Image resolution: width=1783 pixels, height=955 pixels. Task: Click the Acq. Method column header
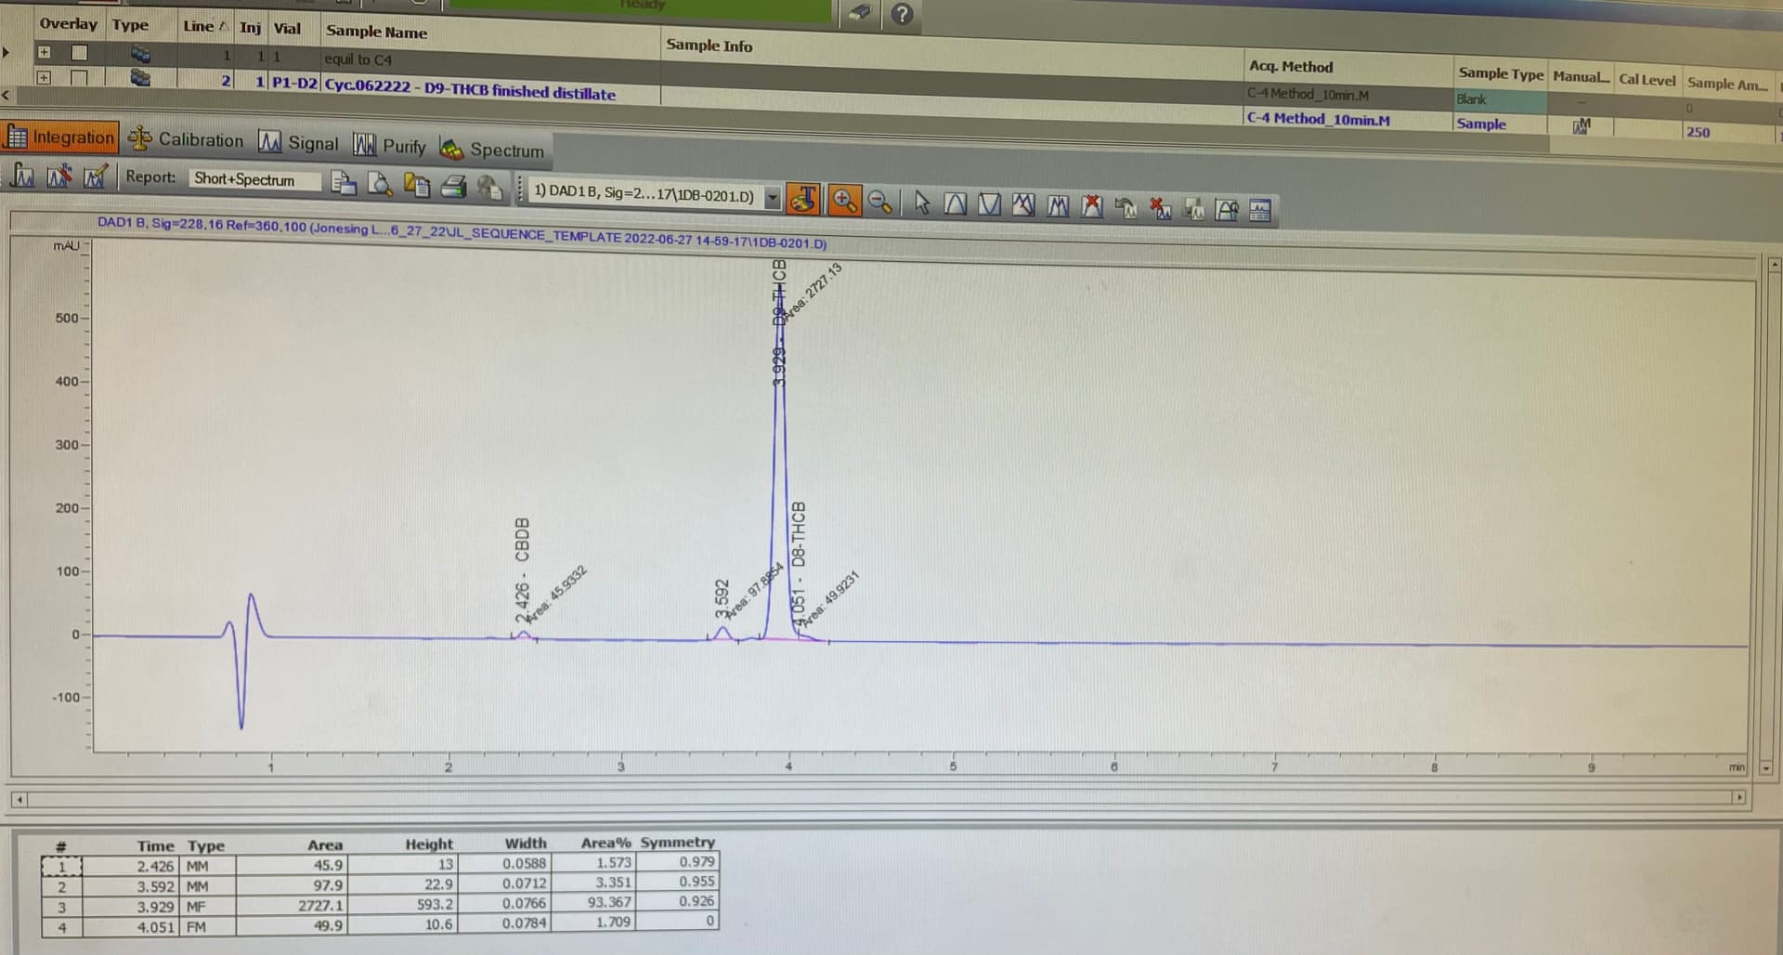1291,66
